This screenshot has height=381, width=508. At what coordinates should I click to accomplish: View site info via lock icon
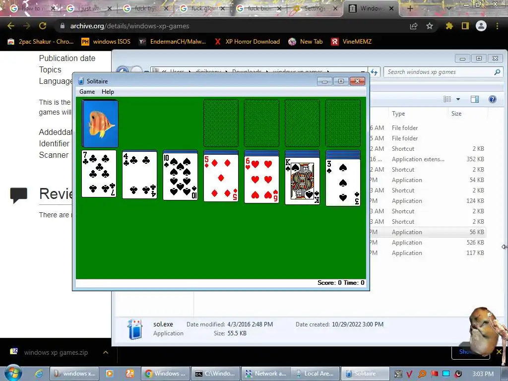tap(63, 26)
